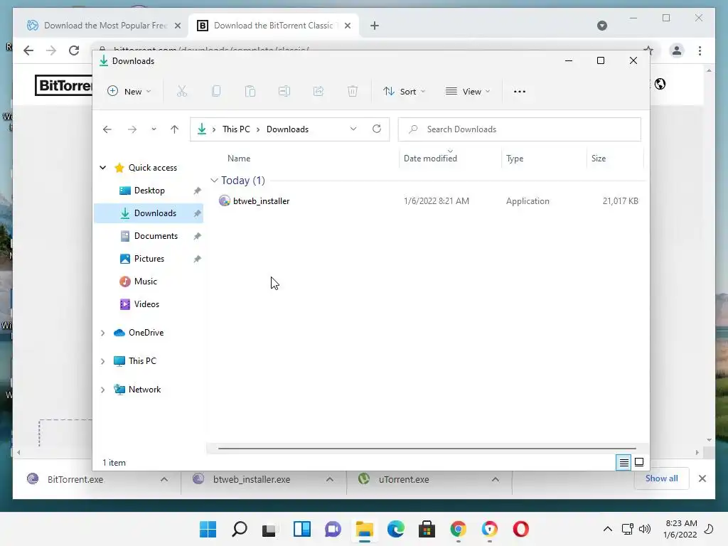The image size is (728, 546).
Task: Click This PC in the address breadcrumb
Action: click(236, 129)
